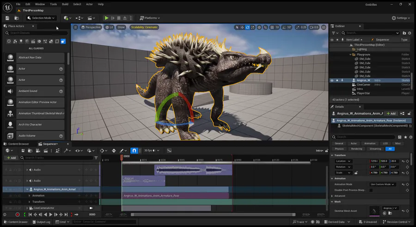Toggle CineCameraActor camera lock button
This screenshot has height=227, width=416.
click(91, 208)
